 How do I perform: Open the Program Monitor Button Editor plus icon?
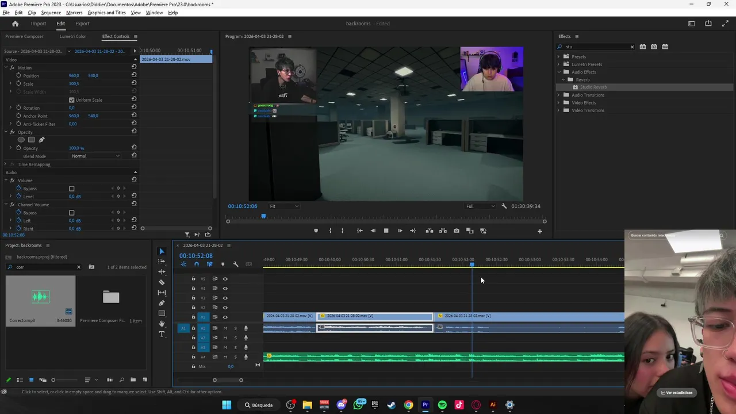pyautogui.click(x=539, y=231)
